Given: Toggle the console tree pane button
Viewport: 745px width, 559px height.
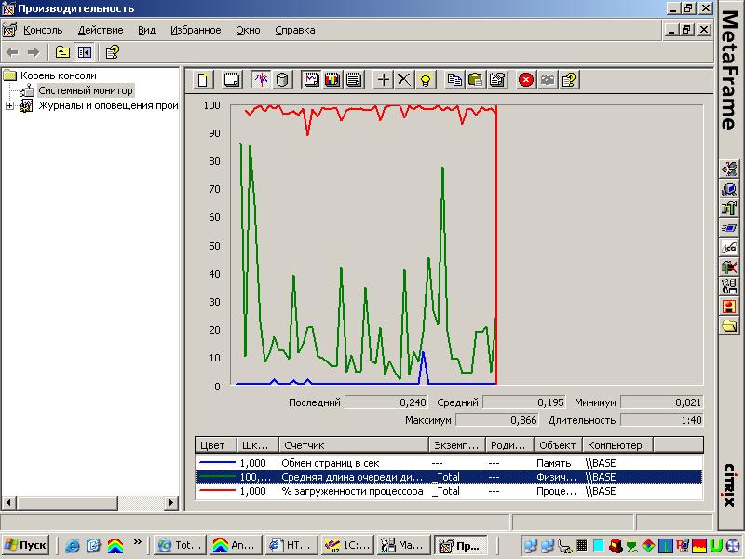Looking at the screenshot, I should (x=85, y=52).
